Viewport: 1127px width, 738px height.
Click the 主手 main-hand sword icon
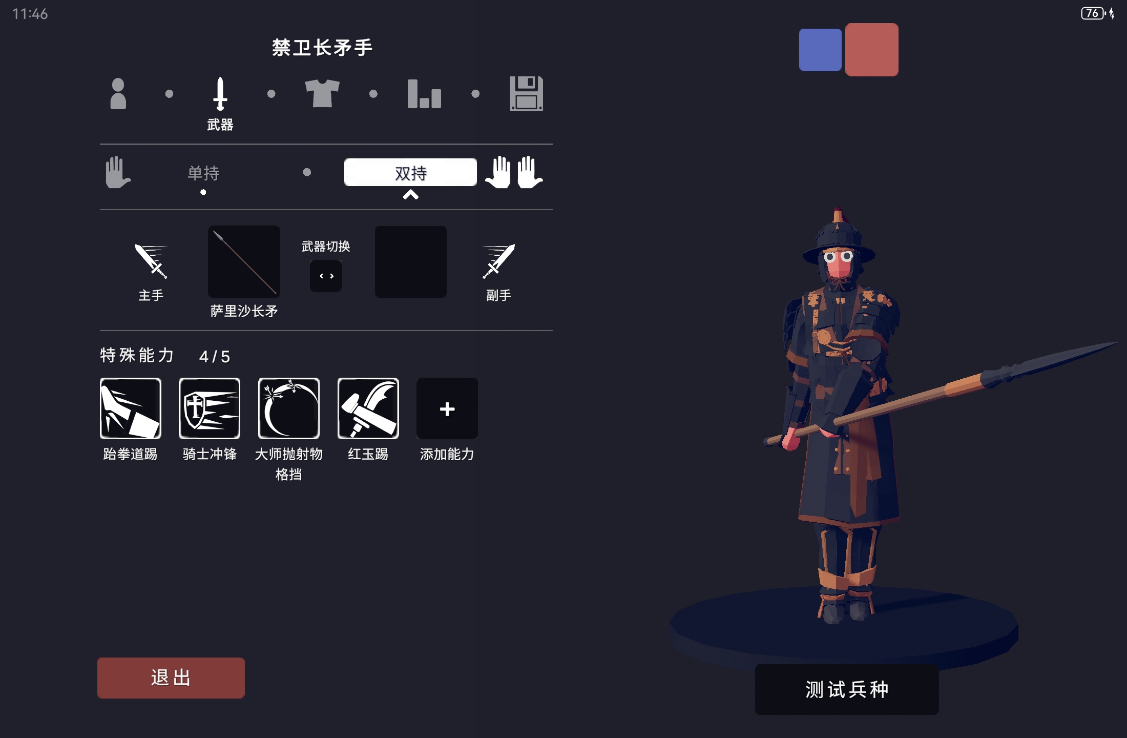(151, 261)
